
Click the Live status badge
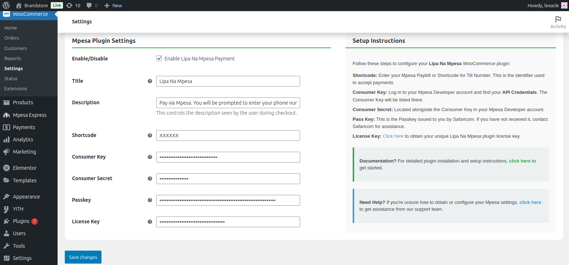click(57, 5)
